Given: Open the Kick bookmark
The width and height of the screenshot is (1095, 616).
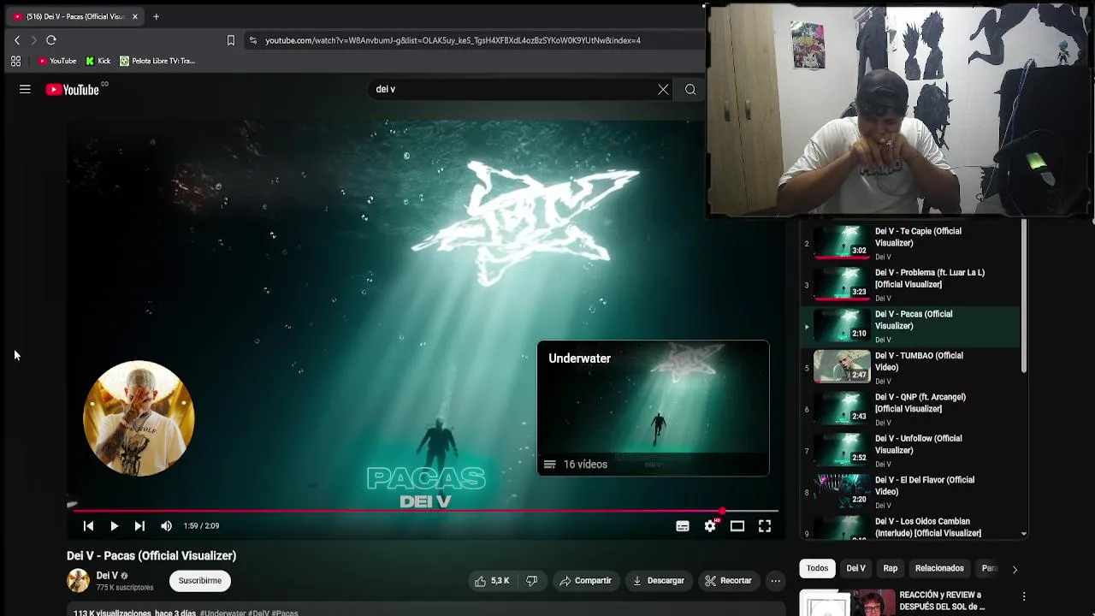Looking at the screenshot, I should [x=98, y=61].
